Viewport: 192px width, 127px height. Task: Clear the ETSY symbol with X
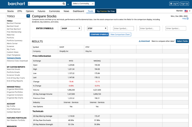click(x=105, y=28)
